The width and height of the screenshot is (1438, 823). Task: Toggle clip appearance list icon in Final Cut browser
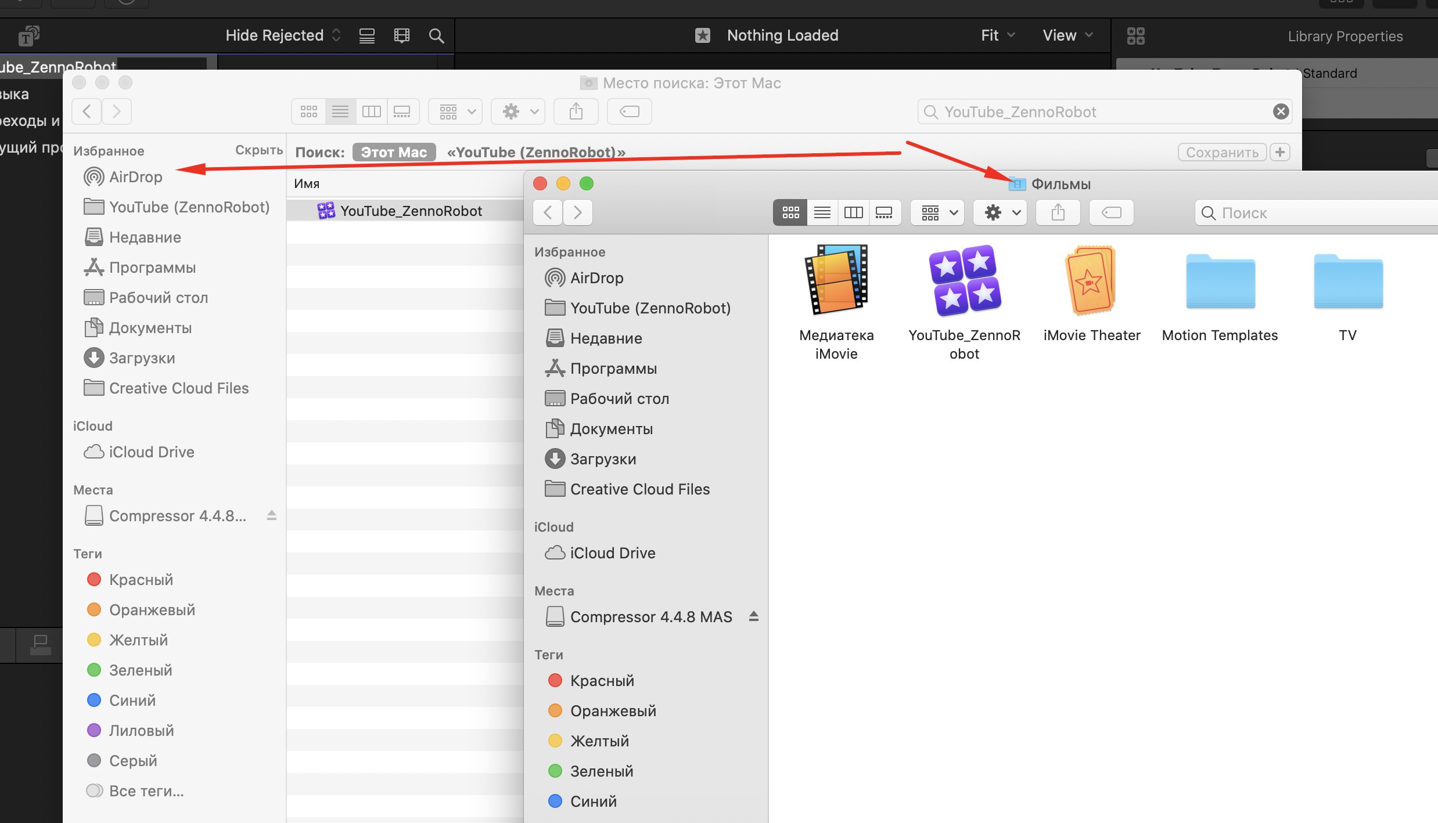coord(366,36)
